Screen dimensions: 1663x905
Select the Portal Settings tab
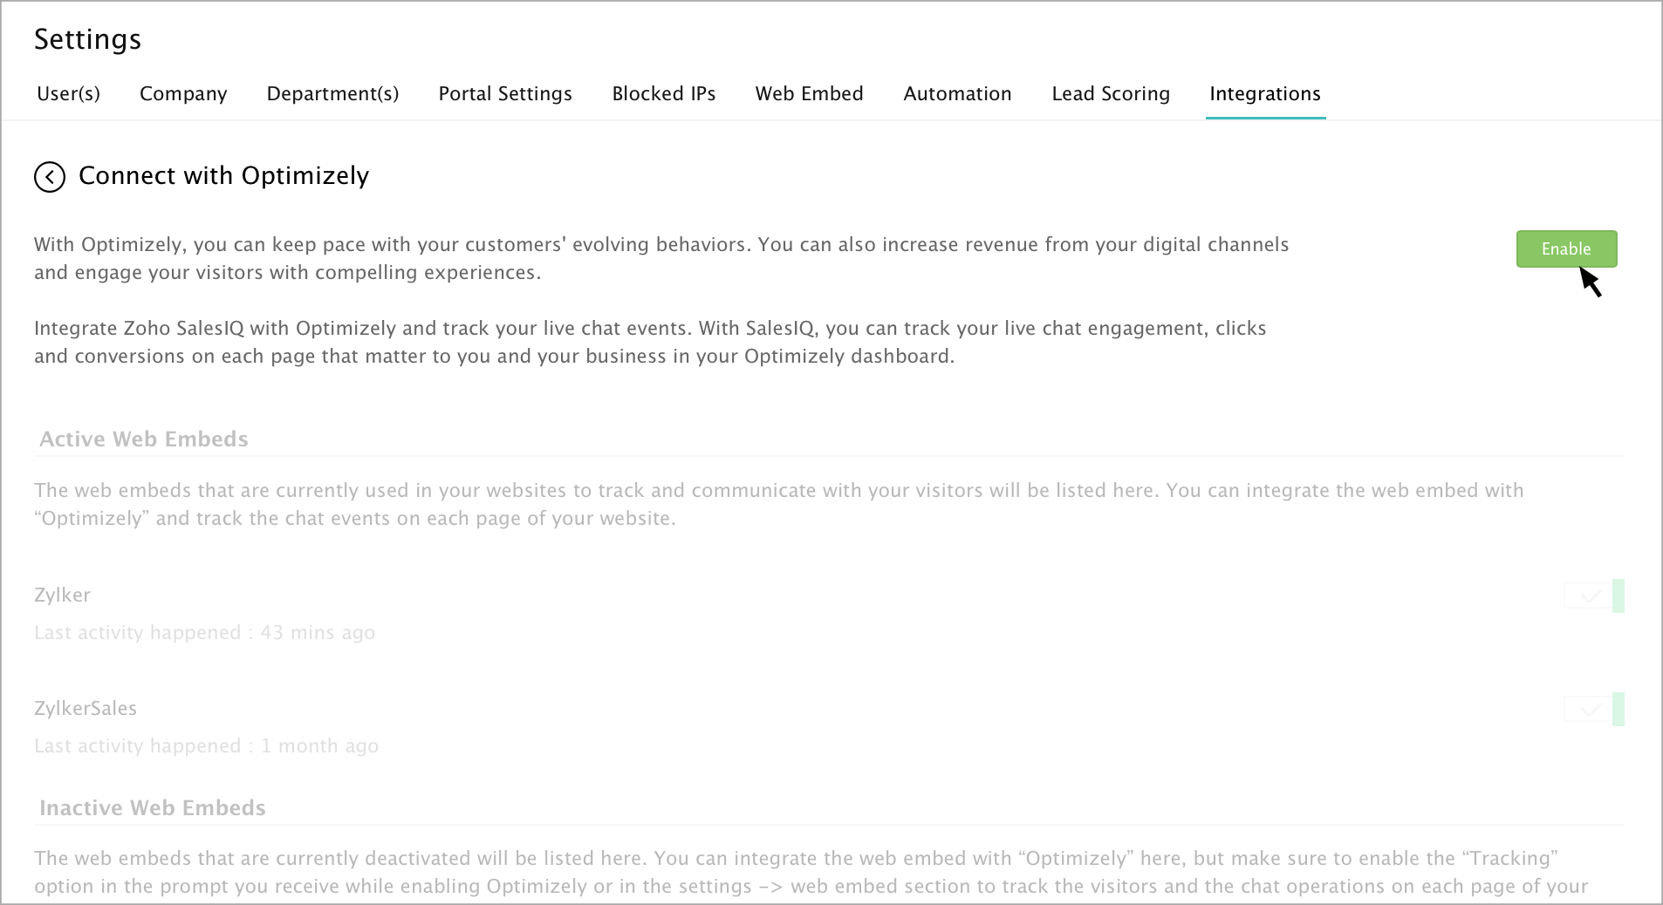click(x=505, y=93)
